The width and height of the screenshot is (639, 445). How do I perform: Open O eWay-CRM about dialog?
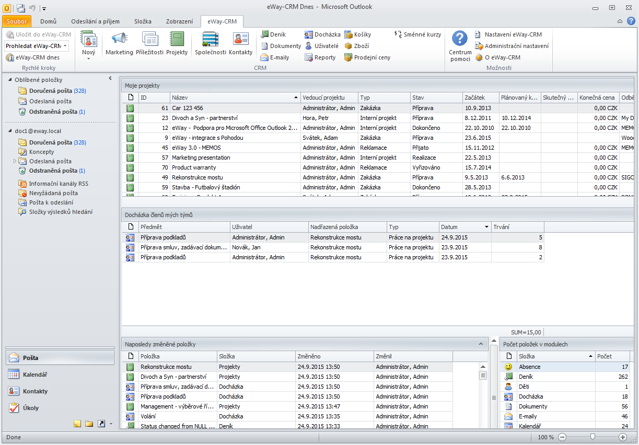click(x=497, y=57)
